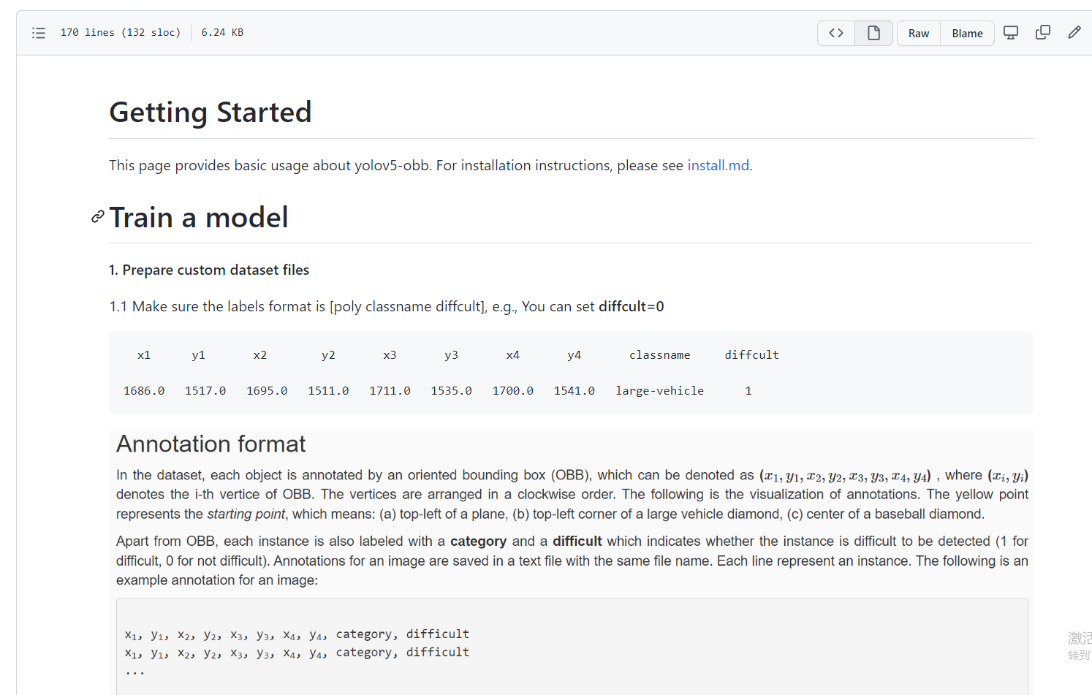
Task: Edit this file with the pencil icon
Action: click(x=1074, y=32)
